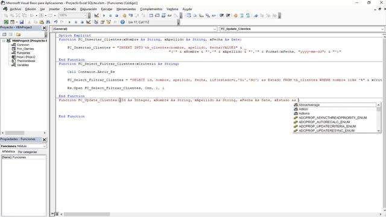
Task: Click the Design Mode icon in Standard toolbar
Action: point(89,22)
